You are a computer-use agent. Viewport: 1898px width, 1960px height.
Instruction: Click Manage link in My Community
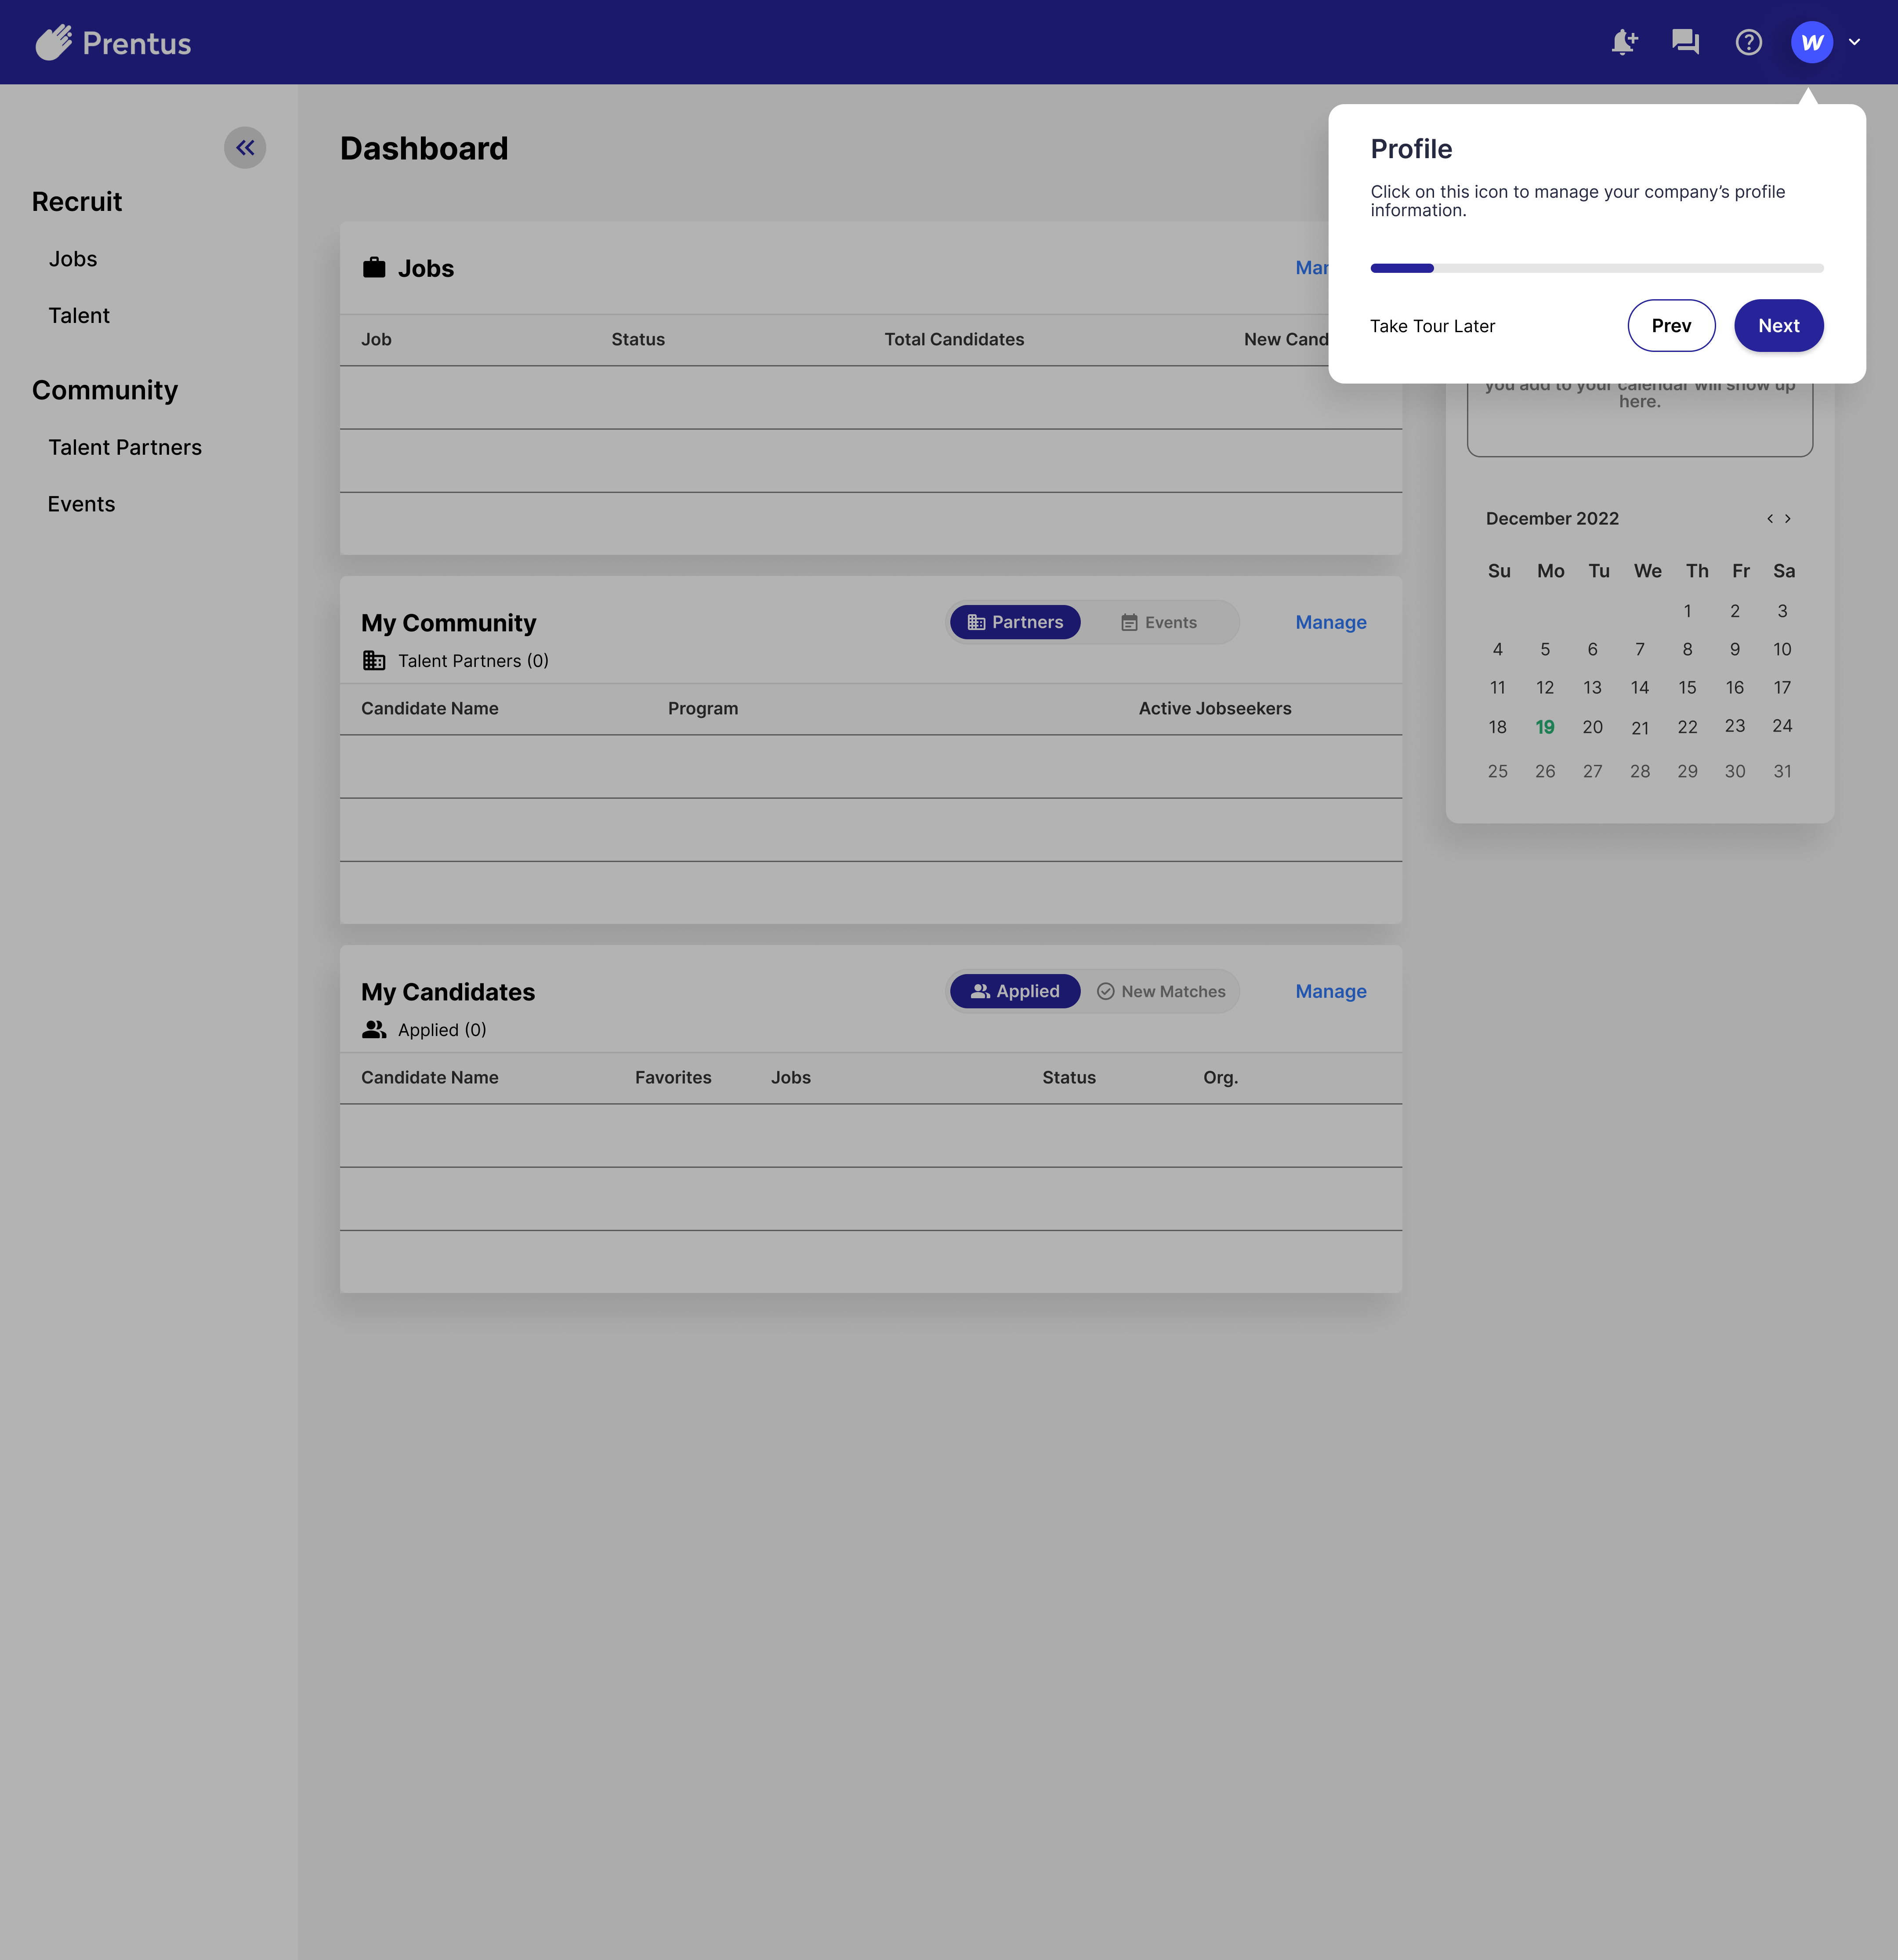(1331, 622)
